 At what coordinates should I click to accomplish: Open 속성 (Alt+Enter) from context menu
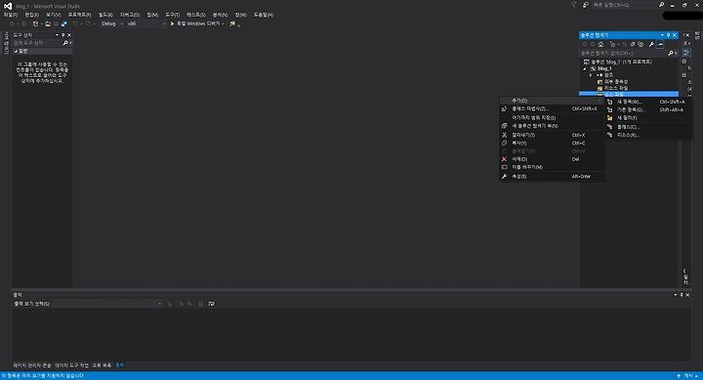point(552,177)
